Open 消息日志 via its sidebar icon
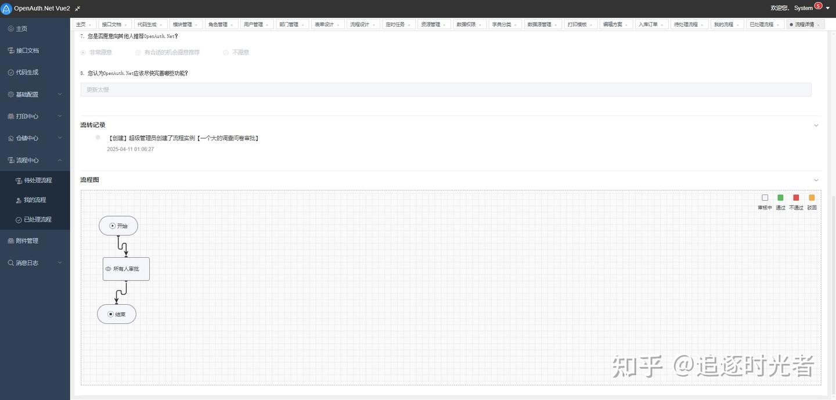 [10, 262]
